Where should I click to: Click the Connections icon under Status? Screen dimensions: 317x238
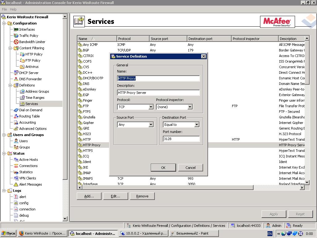click(16, 166)
